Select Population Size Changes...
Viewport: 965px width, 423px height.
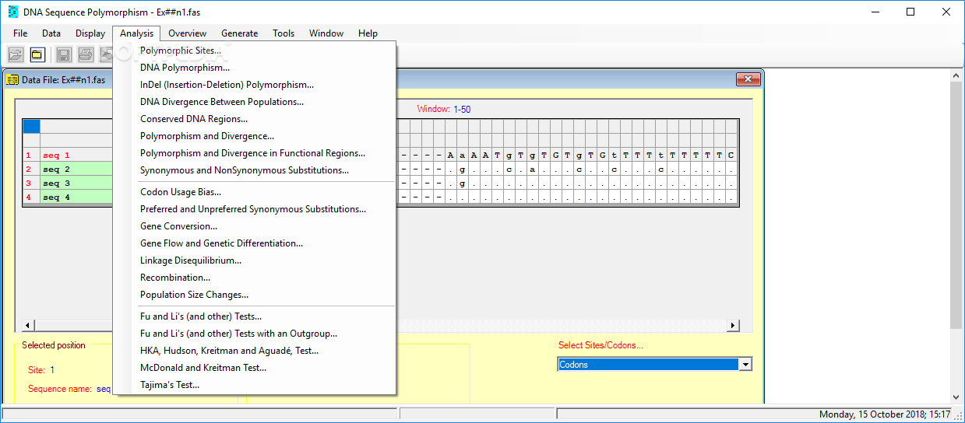pyautogui.click(x=255, y=295)
